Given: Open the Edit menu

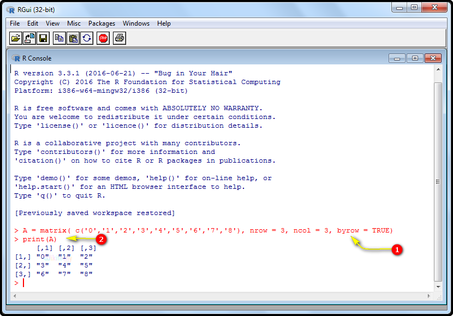Looking at the screenshot, I should 33,23.
